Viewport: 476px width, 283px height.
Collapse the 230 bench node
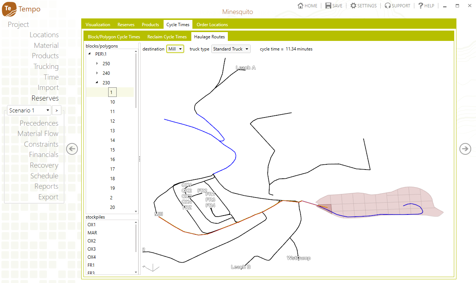[x=97, y=83]
